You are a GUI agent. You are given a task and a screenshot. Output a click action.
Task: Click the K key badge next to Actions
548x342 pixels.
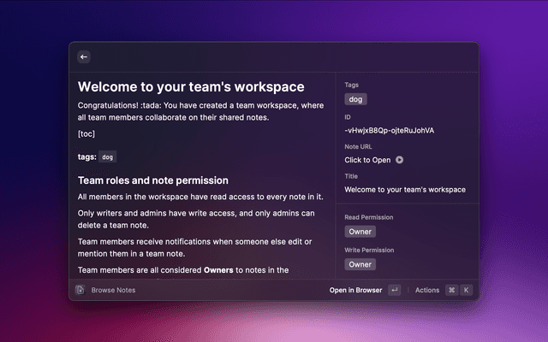[x=467, y=290]
